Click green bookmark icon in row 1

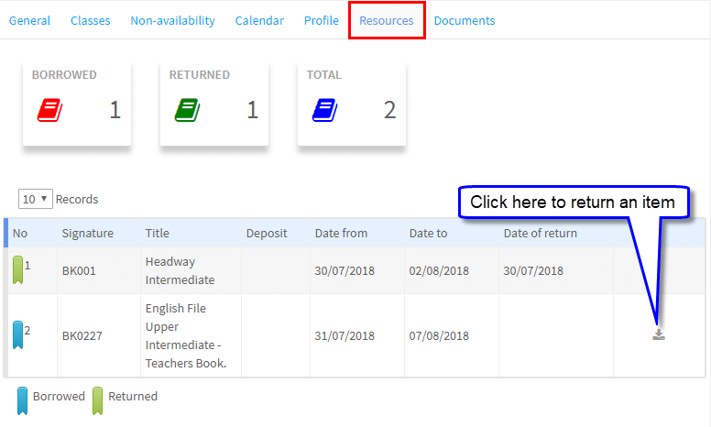coord(18,270)
